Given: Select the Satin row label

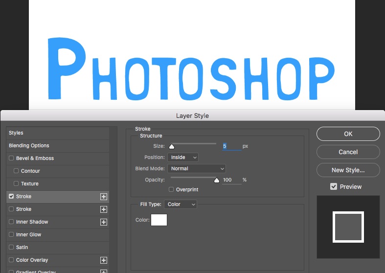Looking at the screenshot, I should pyautogui.click(x=22, y=248).
